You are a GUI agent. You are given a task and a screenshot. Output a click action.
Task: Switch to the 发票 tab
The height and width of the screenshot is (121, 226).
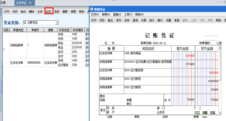click(3, 3)
